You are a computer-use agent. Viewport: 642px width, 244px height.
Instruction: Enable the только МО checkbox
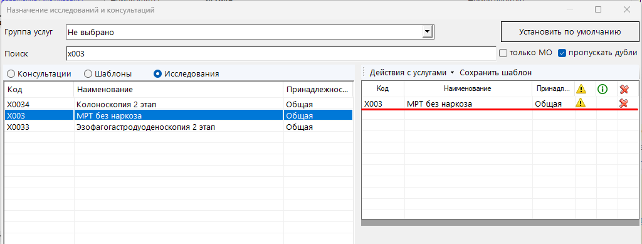[503, 53]
